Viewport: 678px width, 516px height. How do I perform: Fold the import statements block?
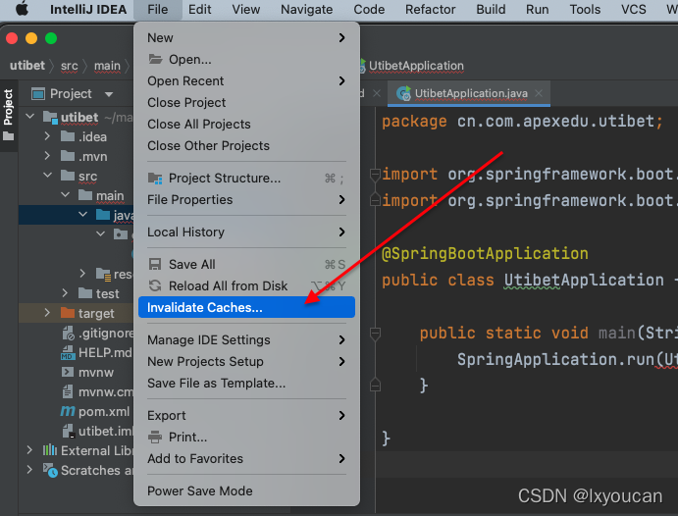coord(375,175)
